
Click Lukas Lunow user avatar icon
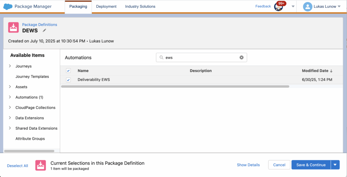click(307, 7)
